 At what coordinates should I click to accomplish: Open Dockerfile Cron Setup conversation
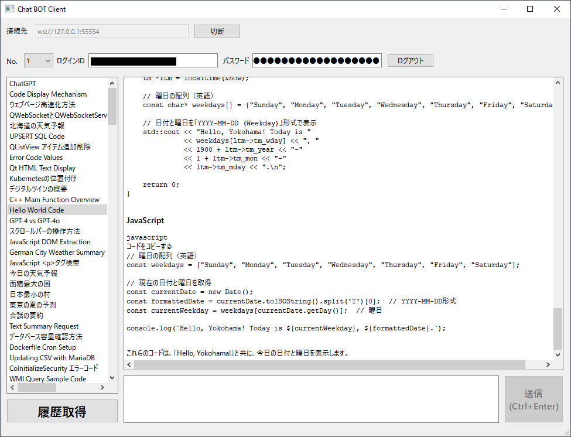pyautogui.click(x=43, y=347)
